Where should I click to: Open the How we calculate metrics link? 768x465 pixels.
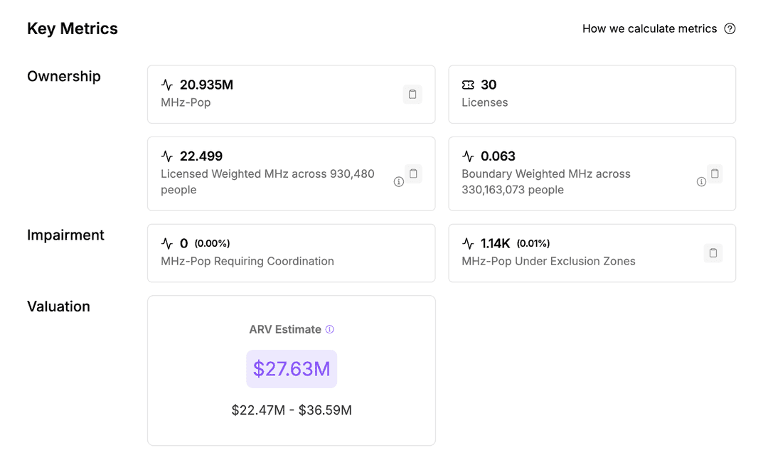(649, 29)
